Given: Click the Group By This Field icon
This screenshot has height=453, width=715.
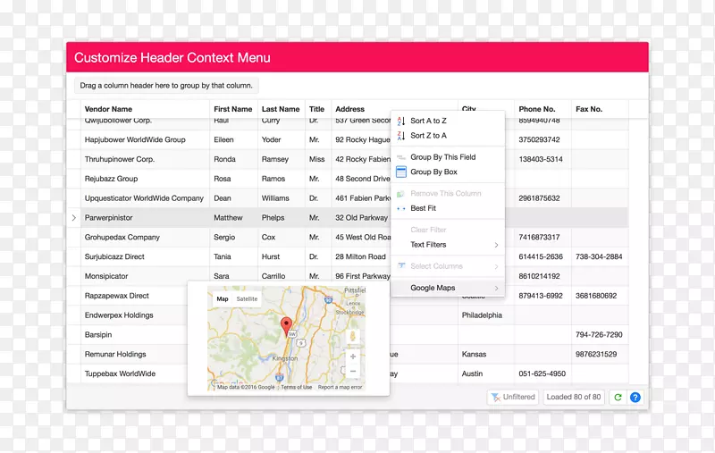Looking at the screenshot, I should click(x=400, y=157).
